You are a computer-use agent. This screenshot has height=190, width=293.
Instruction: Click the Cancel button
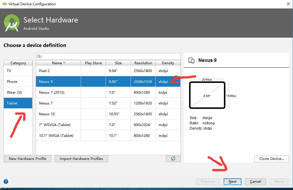256,182
